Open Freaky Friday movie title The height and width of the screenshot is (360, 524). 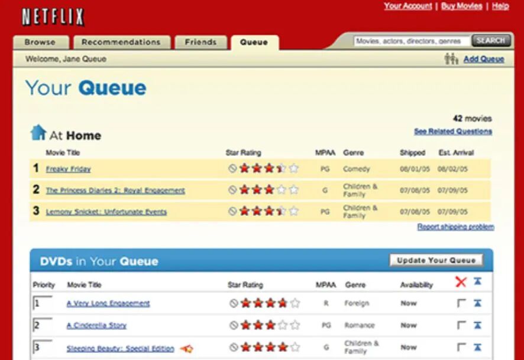[68, 169]
